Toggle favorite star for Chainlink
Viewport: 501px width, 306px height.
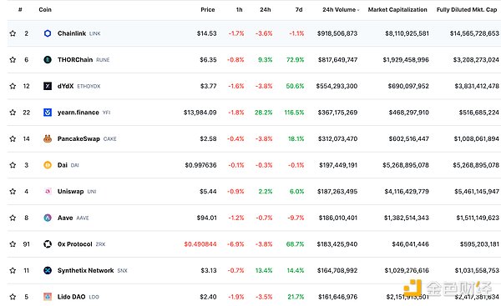13,33
